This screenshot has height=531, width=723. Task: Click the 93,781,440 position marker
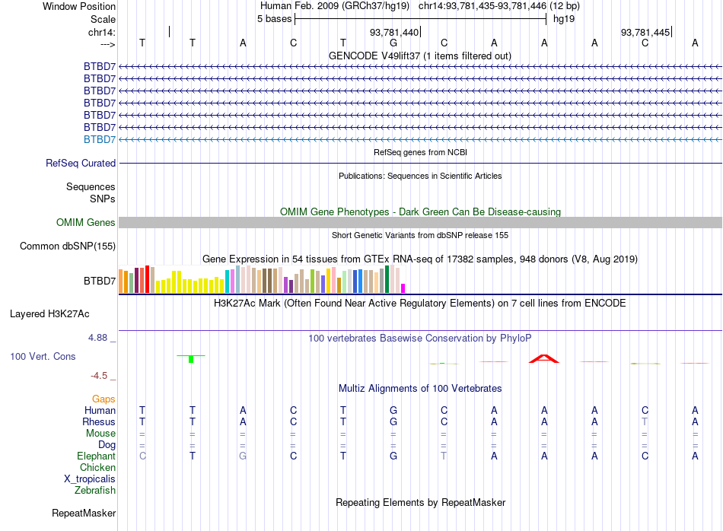click(x=395, y=32)
